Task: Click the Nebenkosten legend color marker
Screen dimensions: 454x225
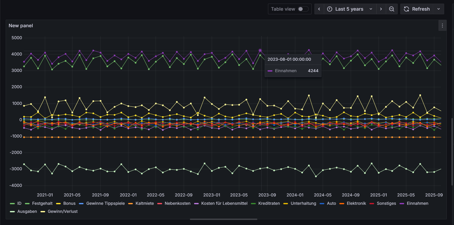Action: coord(160,203)
